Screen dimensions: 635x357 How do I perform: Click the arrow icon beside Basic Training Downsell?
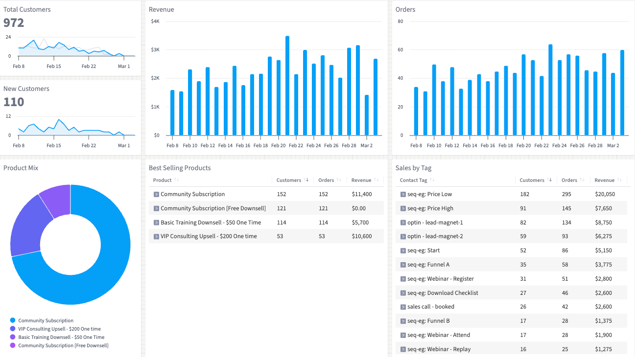pos(157,223)
